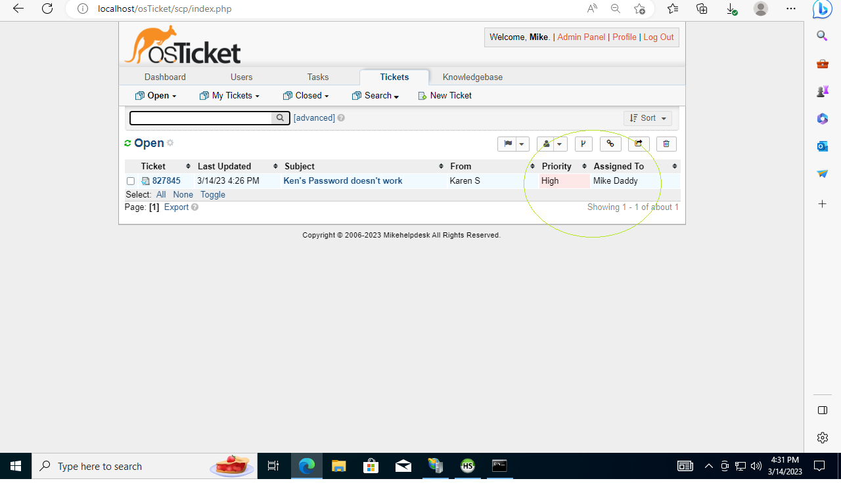
Task: Open the flag dropdown arrow
Action: click(x=521, y=144)
